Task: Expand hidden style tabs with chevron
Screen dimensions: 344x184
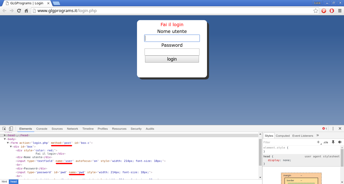Action: coord(318,135)
